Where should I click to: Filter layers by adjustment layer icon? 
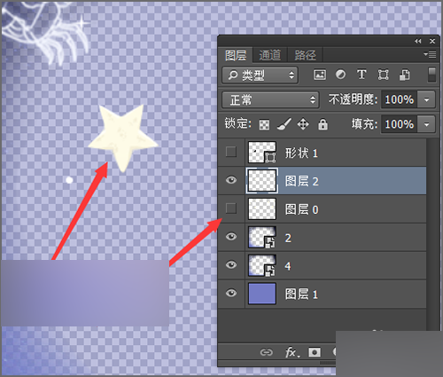coord(340,75)
